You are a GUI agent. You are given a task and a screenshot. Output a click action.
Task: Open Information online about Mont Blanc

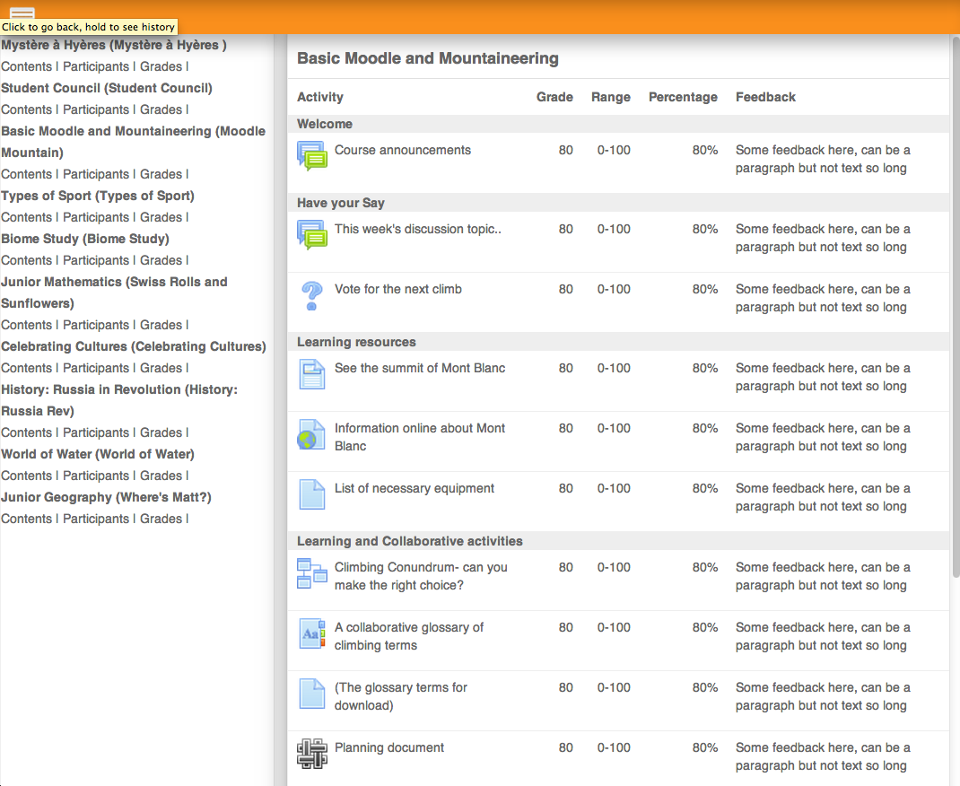click(419, 437)
